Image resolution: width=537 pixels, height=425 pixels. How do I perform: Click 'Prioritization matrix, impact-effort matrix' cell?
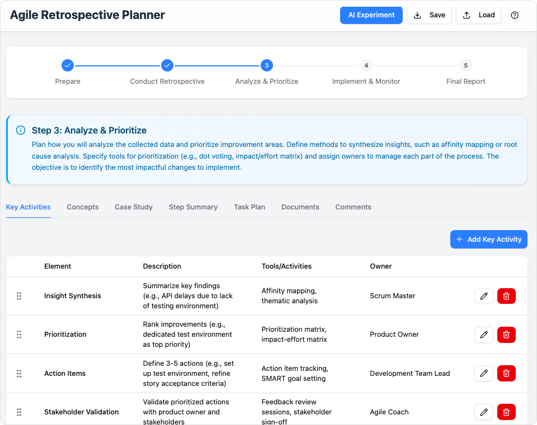click(294, 335)
